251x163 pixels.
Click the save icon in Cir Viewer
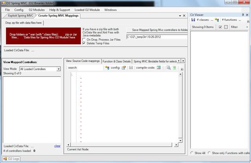[193, 19]
